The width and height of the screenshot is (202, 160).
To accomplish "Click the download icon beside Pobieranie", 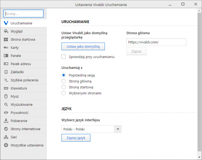I will coord(6,121).
